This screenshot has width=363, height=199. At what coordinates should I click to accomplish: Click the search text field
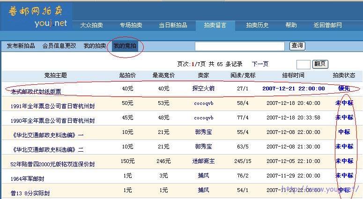(239, 46)
